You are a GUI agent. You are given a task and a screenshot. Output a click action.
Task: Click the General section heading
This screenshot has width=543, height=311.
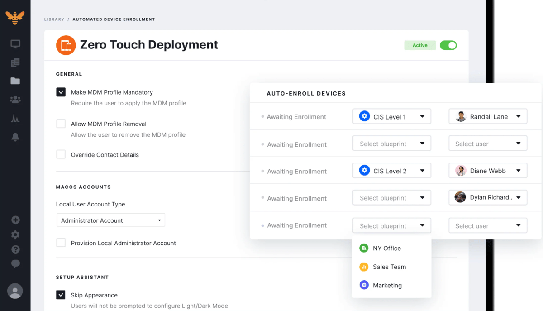click(x=69, y=74)
